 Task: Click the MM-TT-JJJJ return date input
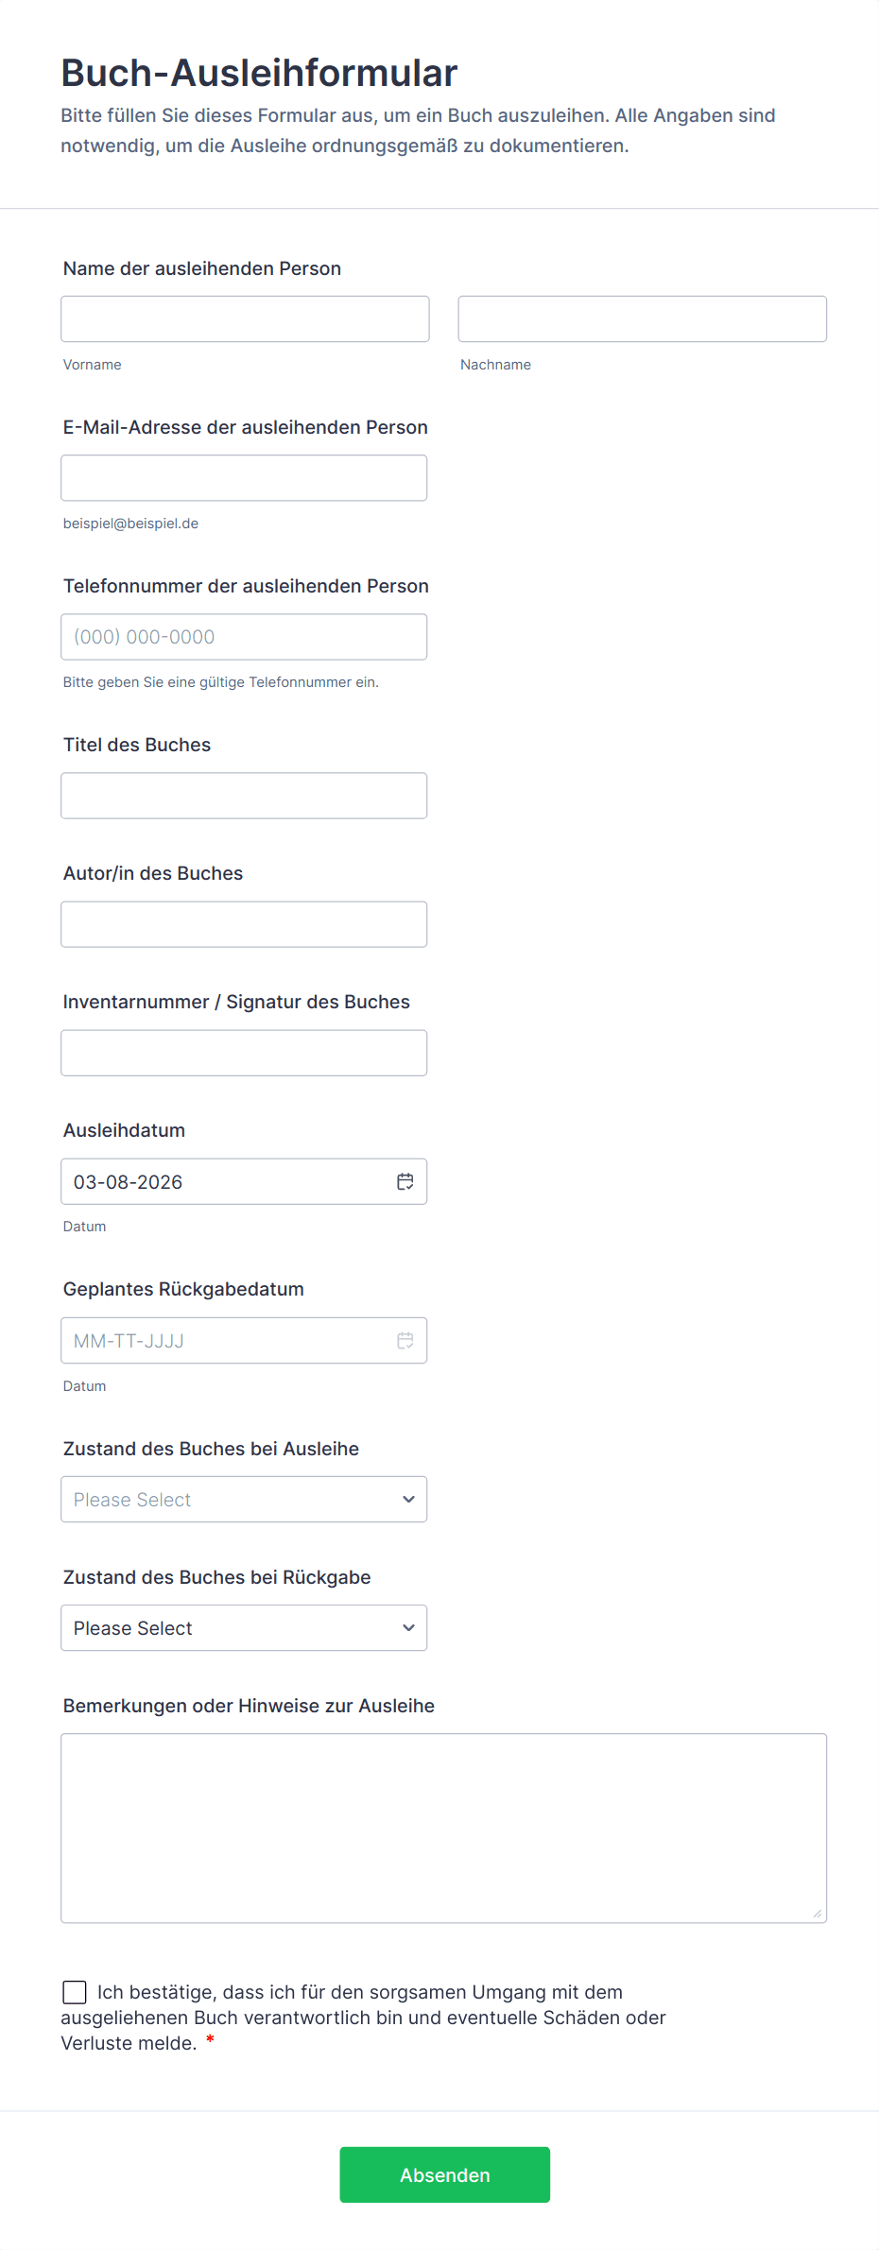pos(217,1340)
